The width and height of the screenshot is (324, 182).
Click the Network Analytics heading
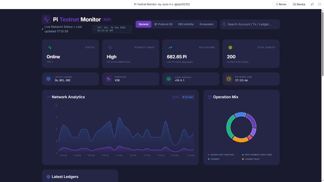68,97
